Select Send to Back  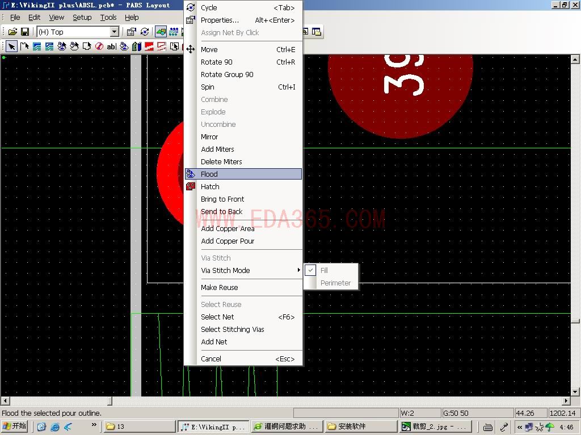(x=243, y=212)
